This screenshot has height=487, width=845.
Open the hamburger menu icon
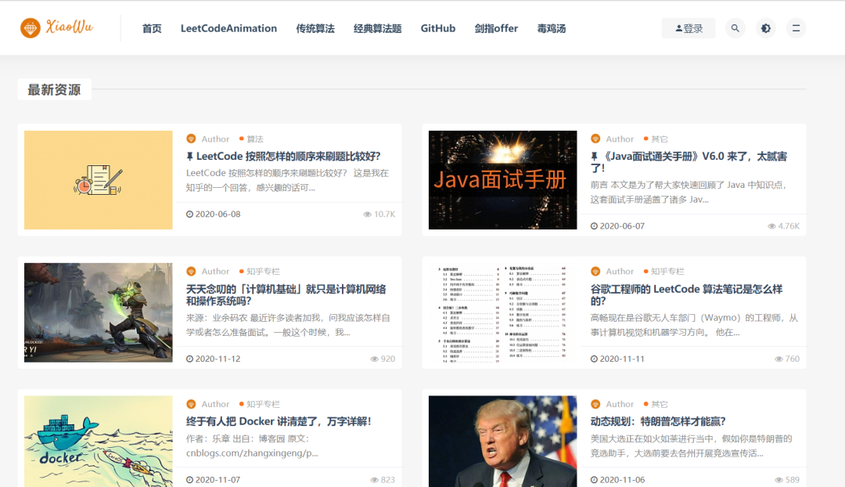pyautogui.click(x=796, y=28)
